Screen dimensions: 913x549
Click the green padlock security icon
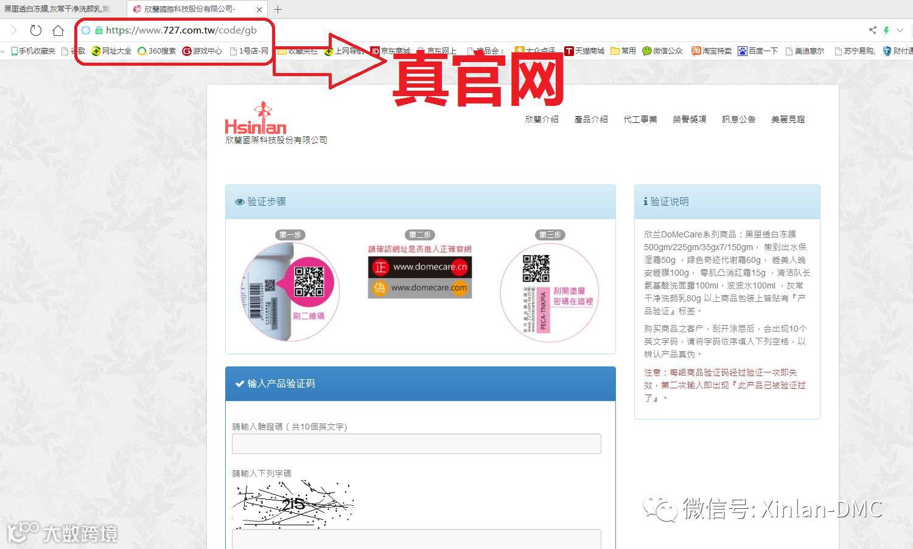[x=99, y=30]
